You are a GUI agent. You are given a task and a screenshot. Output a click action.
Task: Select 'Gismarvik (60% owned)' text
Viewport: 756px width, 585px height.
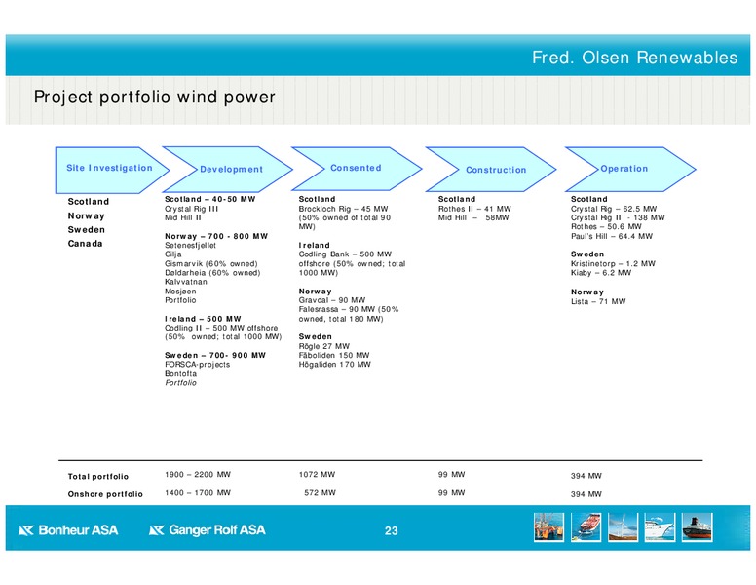(210, 263)
